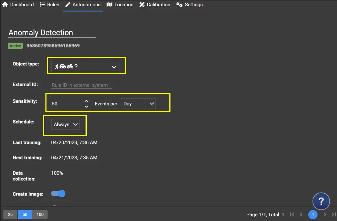Open the Dashboard tab
This screenshot has width=337, height=221.
tap(18, 5)
